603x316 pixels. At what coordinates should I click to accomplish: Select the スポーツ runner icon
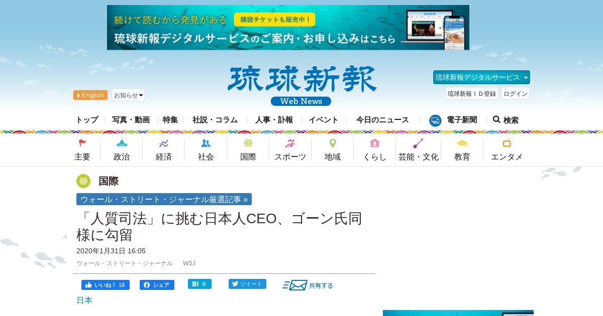[x=290, y=143]
